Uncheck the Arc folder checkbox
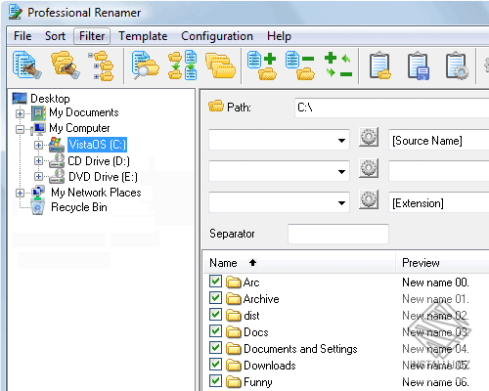Image resolution: width=489 pixels, height=391 pixels. (215, 281)
